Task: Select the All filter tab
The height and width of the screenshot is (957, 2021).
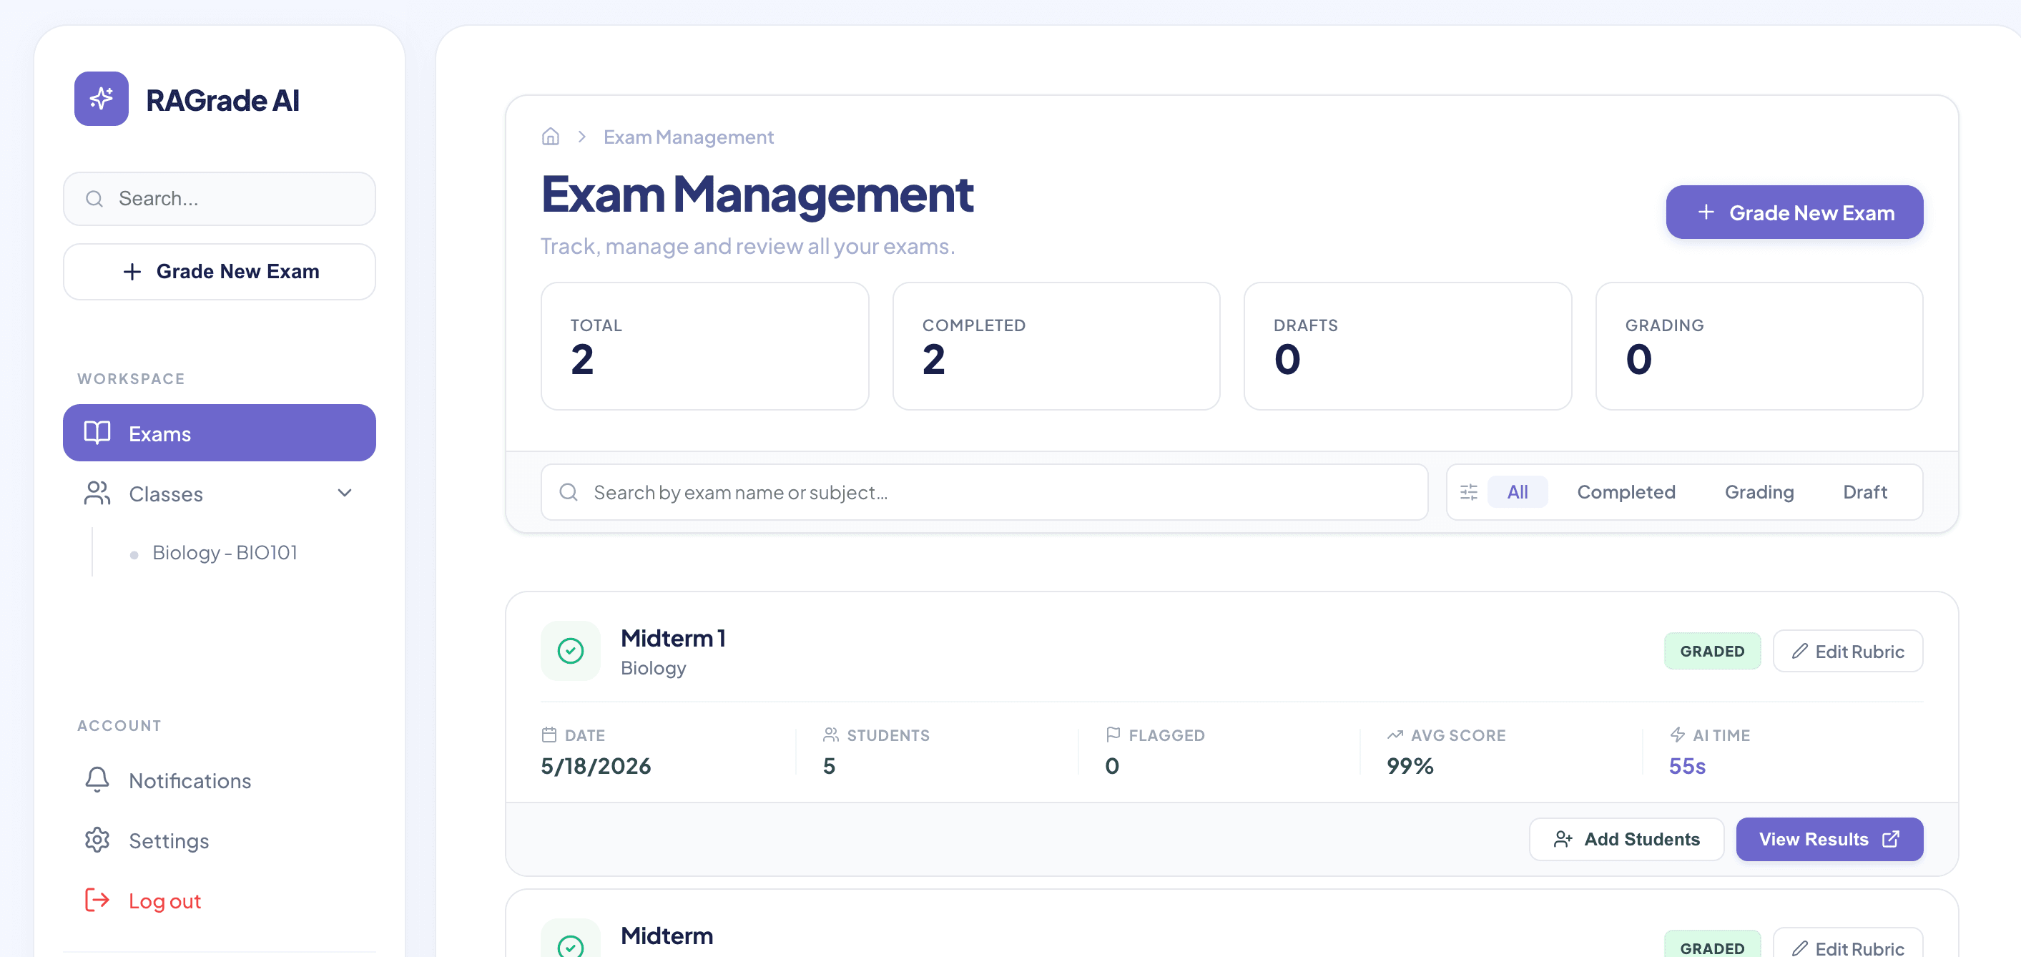Action: click(x=1518, y=492)
